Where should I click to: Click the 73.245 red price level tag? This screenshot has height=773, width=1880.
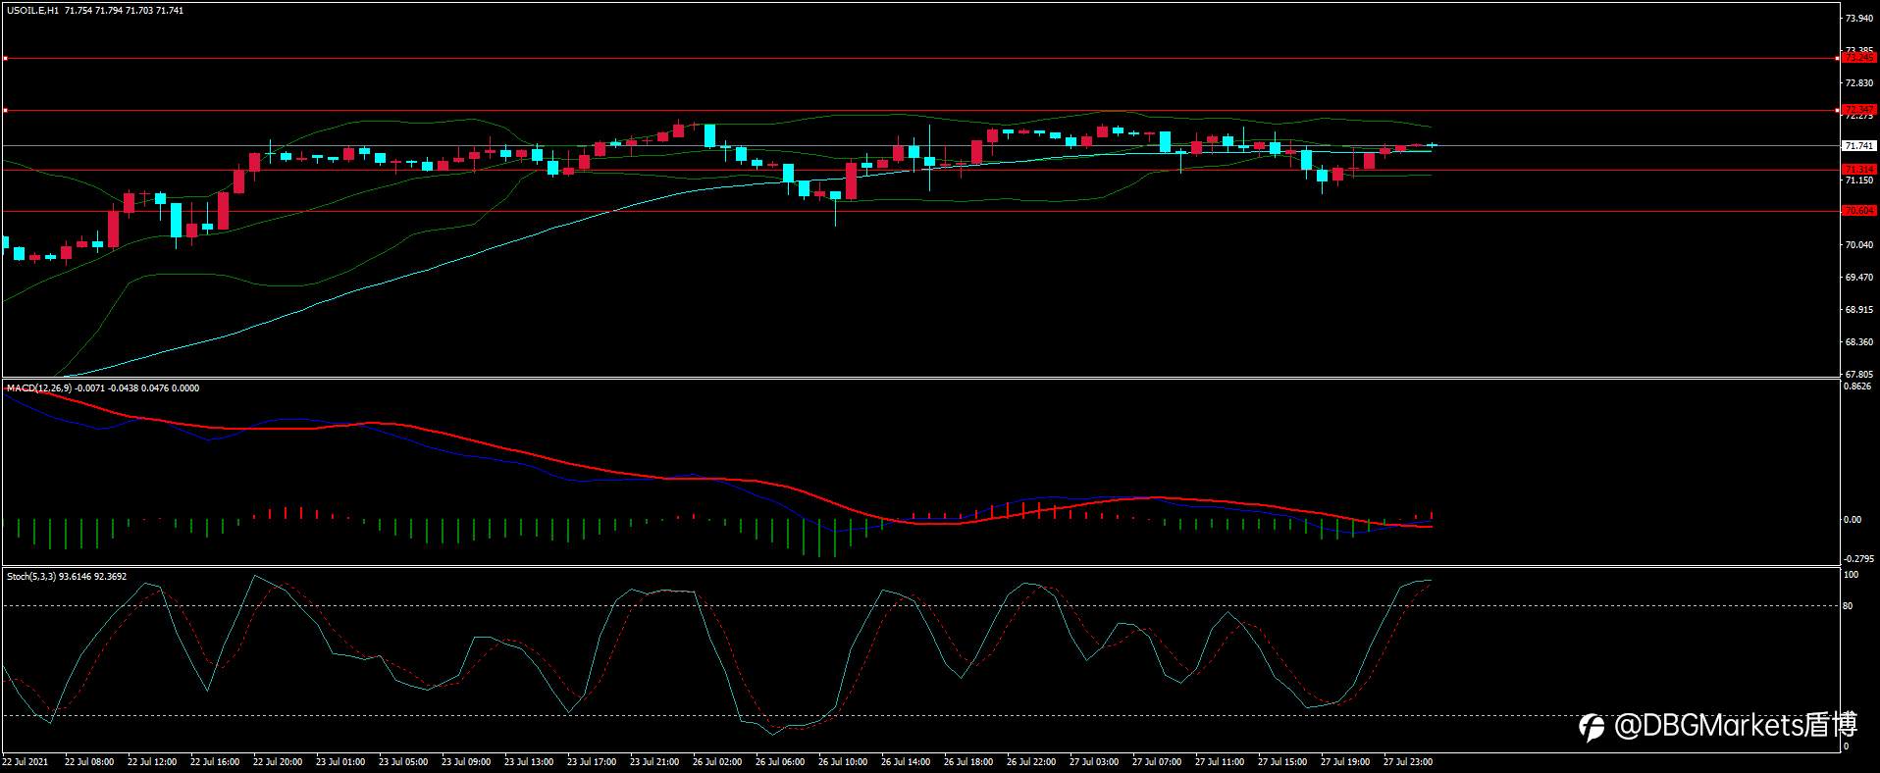click(x=1859, y=58)
